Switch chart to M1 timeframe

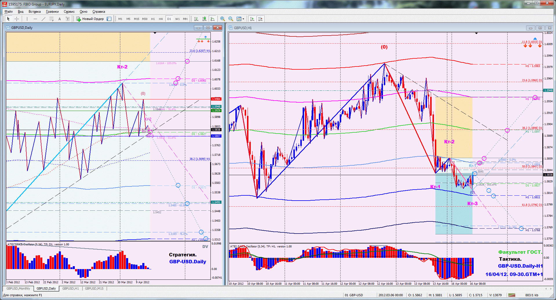120,19
